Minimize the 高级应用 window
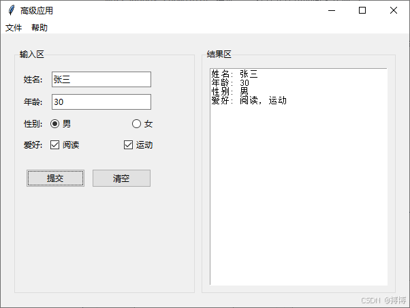The image size is (410, 308). point(332,10)
